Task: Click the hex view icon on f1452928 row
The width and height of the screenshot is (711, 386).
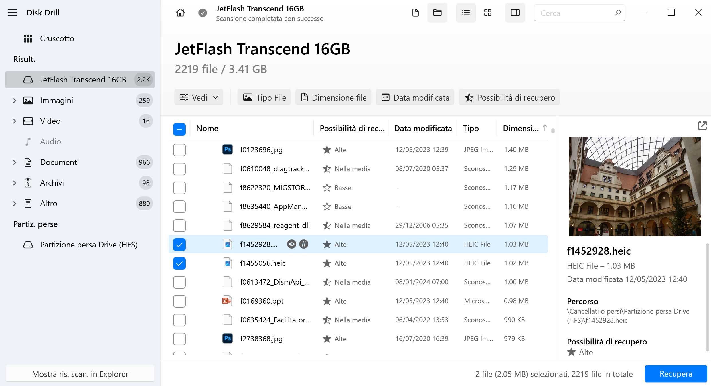Action: click(304, 244)
